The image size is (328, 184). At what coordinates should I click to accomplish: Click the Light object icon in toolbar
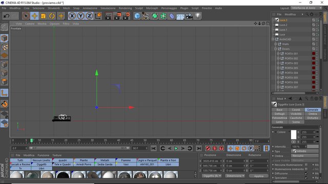coord(198,16)
